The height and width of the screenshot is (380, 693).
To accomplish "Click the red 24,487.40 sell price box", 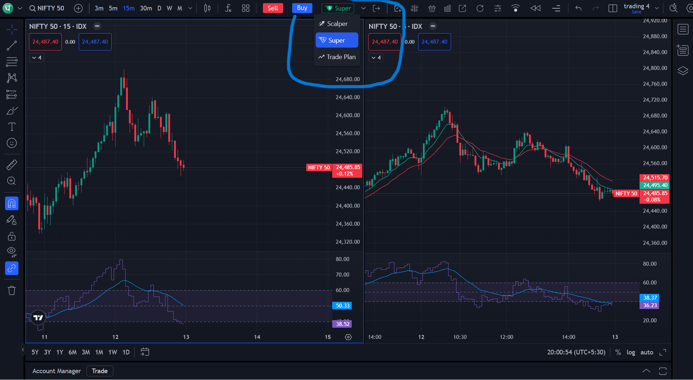I will coord(45,42).
